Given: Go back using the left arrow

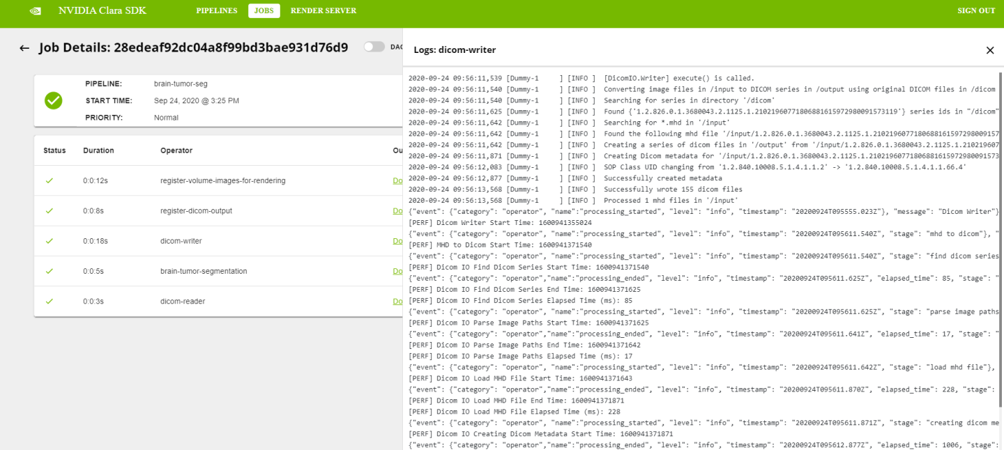Looking at the screenshot, I should (x=24, y=48).
